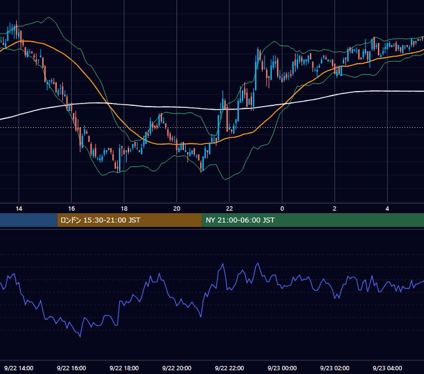This screenshot has height=374, width=424.
Task: Click the 9/23 00:00 date label
Action: coord(282,368)
